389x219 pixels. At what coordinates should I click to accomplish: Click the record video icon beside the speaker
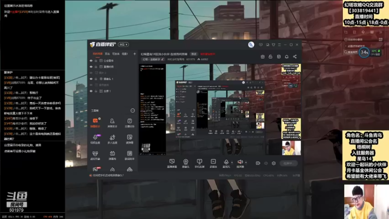point(258,163)
